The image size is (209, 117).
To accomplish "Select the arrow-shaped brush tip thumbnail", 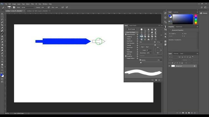I will [x=141, y=36].
